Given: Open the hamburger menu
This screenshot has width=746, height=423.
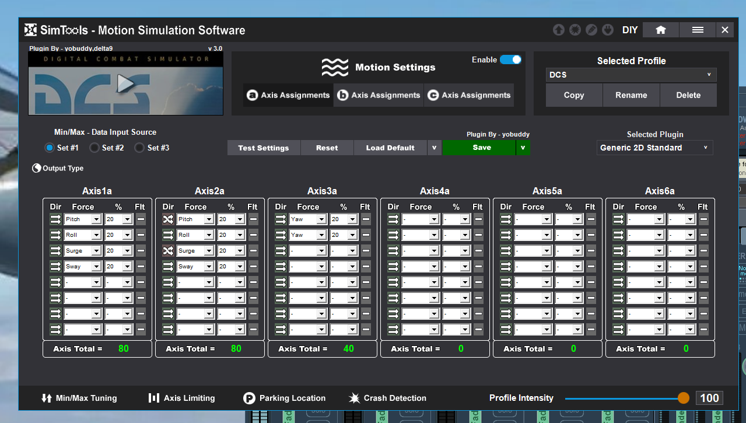Looking at the screenshot, I should coord(698,30).
